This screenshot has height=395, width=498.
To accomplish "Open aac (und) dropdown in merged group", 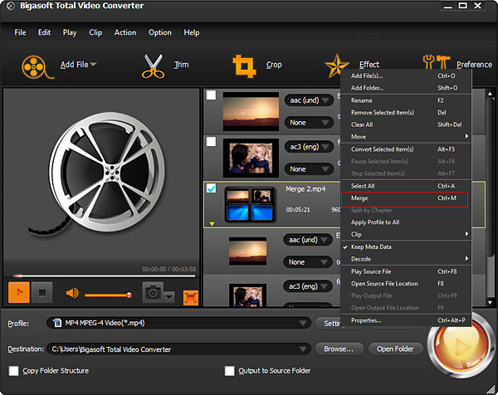I will [307, 240].
